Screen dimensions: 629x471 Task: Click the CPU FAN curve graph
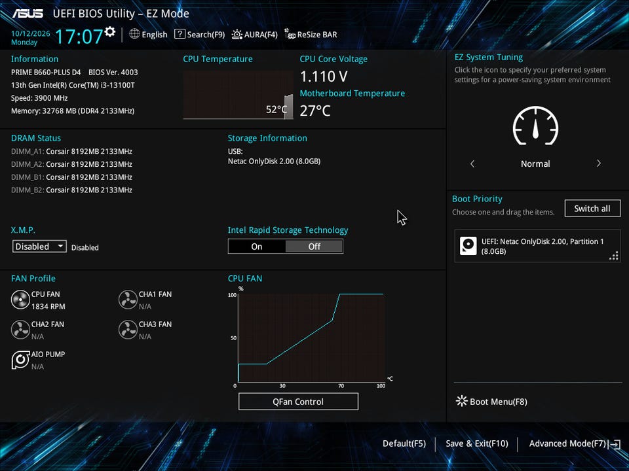[311, 338]
